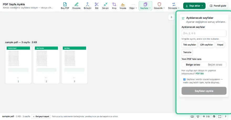Open the Düzenle edit tool

coord(76,6)
